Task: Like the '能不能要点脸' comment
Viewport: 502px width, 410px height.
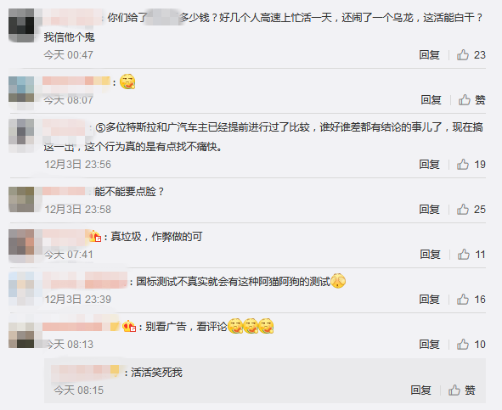Action: pyautogui.click(x=471, y=210)
